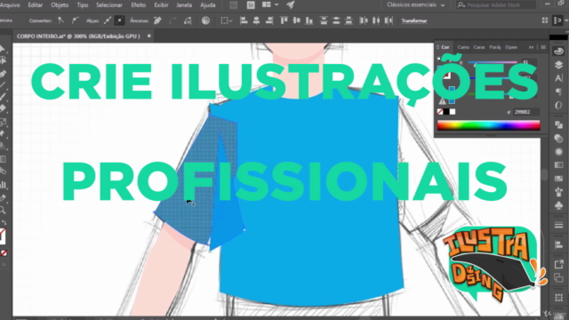Align selected points to vertical top
569x320 pixels.
(x=284, y=20)
